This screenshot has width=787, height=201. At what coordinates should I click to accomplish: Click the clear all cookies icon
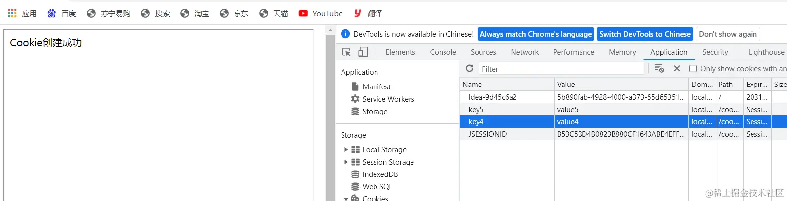[x=659, y=68]
